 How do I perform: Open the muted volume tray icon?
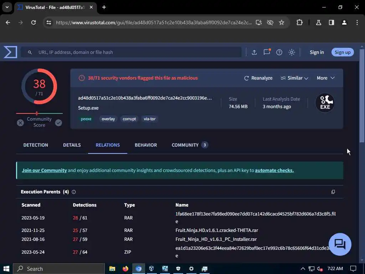pyautogui.click(x=320, y=269)
